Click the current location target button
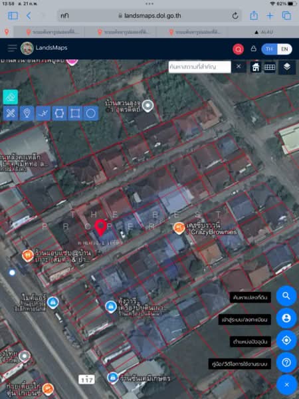299x399 pixels. pos(286,340)
